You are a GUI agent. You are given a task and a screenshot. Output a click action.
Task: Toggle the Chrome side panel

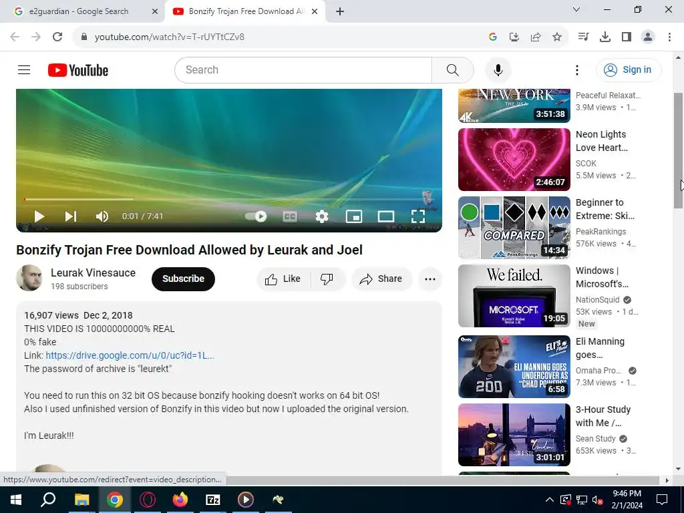(627, 37)
